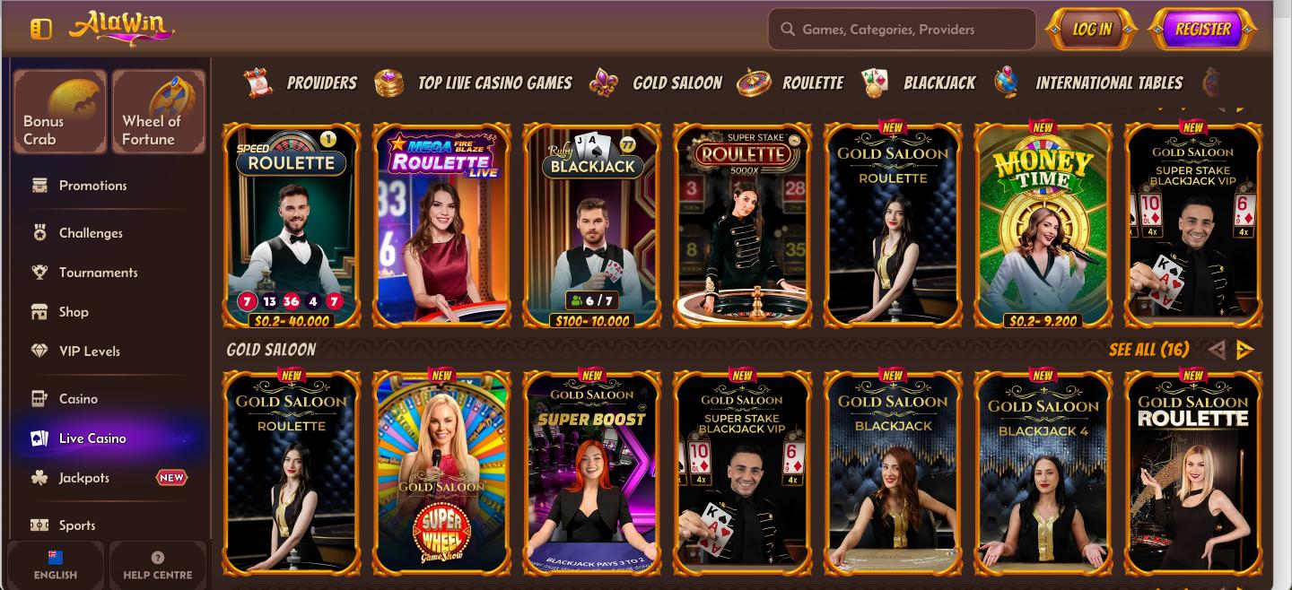This screenshot has width=1292, height=590.
Task: Click the Tournaments trophy icon
Action: [x=39, y=273]
